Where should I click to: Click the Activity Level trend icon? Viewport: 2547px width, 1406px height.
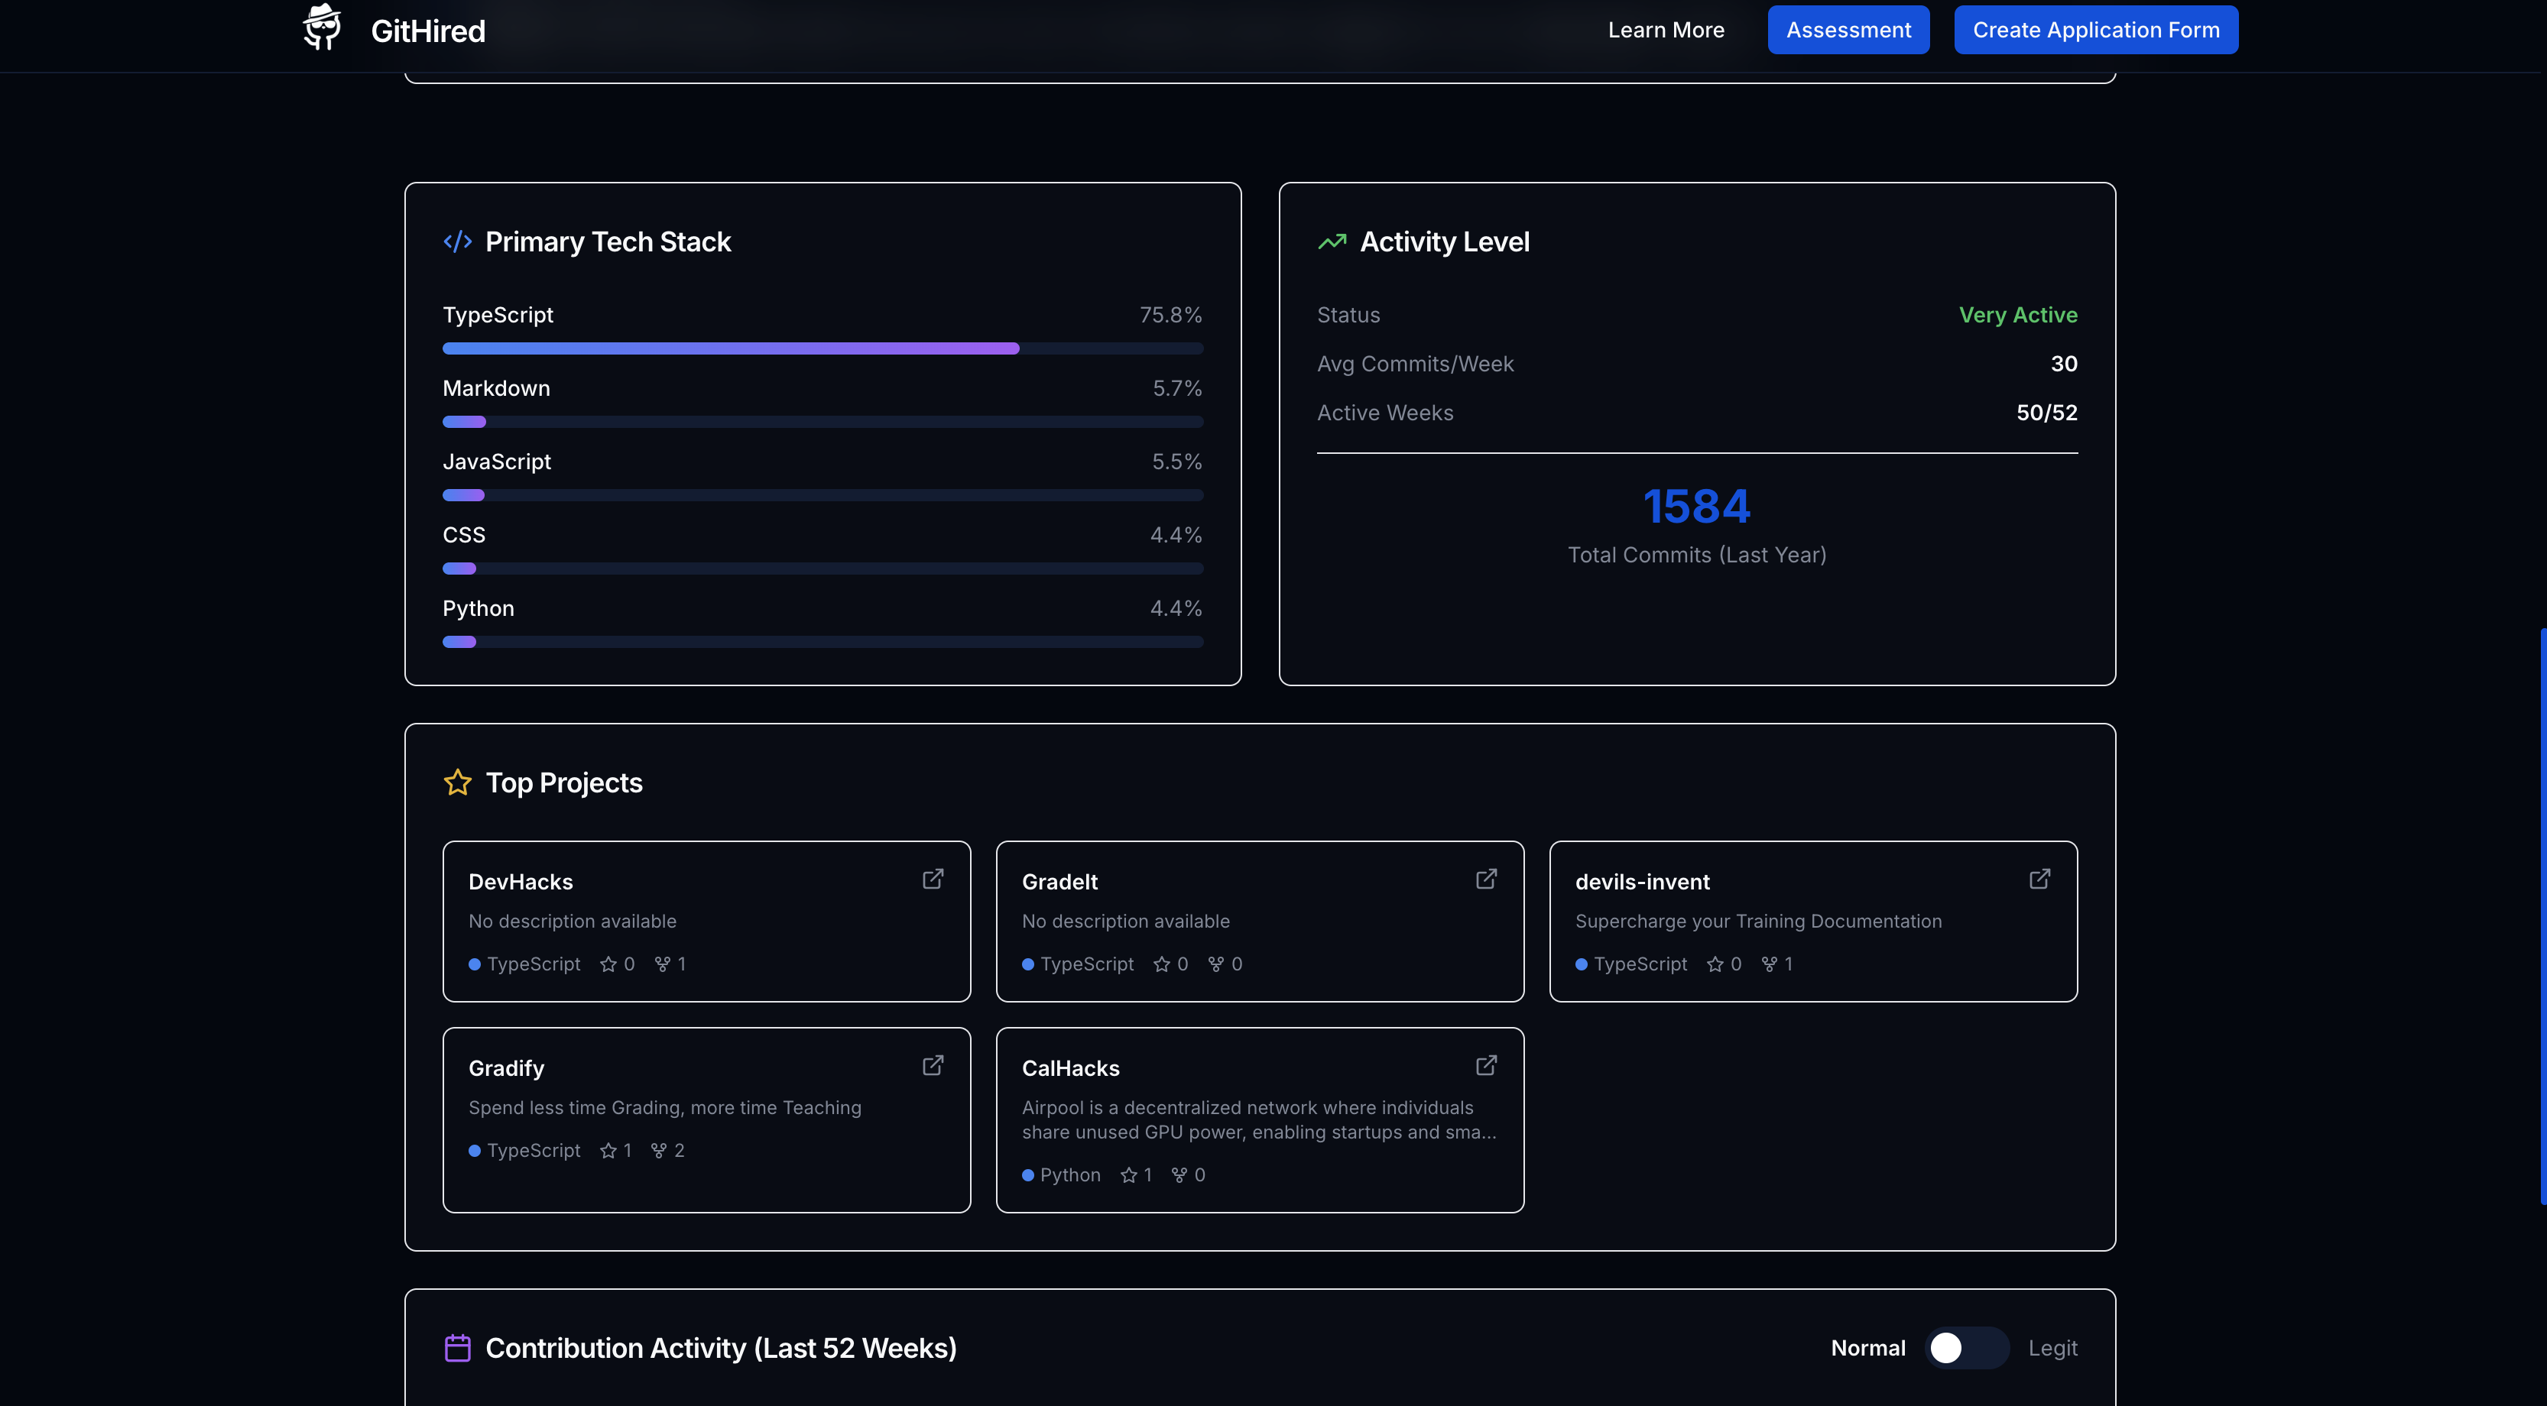tap(1332, 242)
